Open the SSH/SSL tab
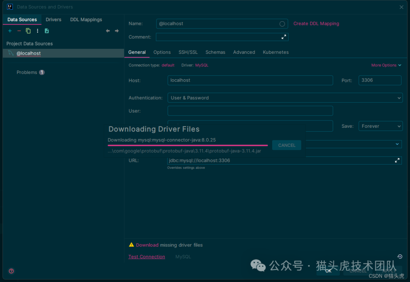The width and height of the screenshot is (410, 282). coord(188,52)
